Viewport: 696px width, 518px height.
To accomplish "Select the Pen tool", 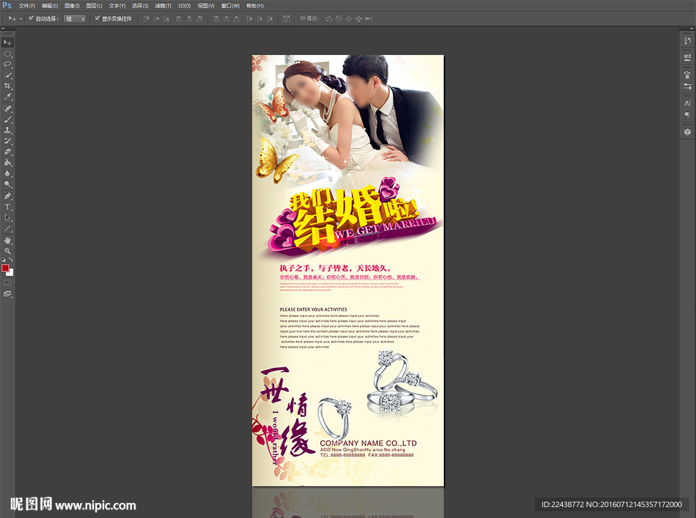I will [x=8, y=196].
